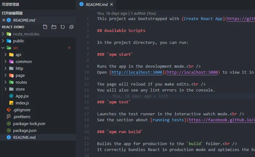The image size is (255, 157).
Task: Click the 资源管理器 panel title
Action: coord(10,4)
